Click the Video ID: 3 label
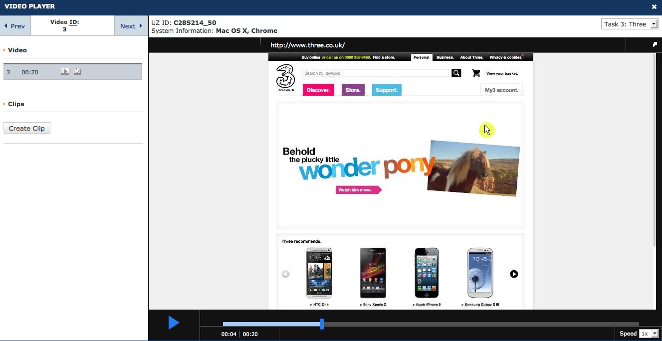The width and height of the screenshot is (662, 341). click(65, 25)
